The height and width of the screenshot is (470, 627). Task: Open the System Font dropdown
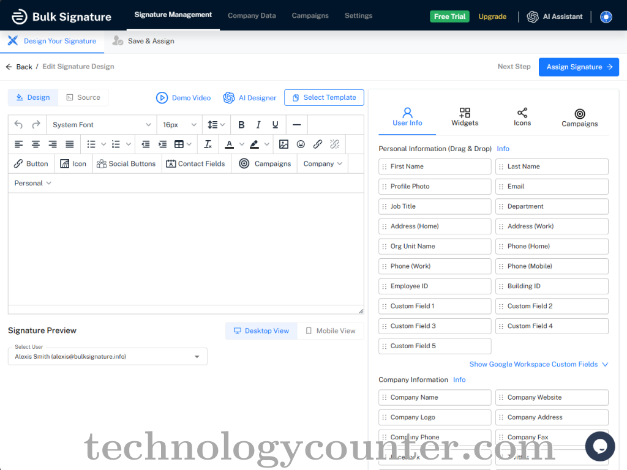[102, 125]
